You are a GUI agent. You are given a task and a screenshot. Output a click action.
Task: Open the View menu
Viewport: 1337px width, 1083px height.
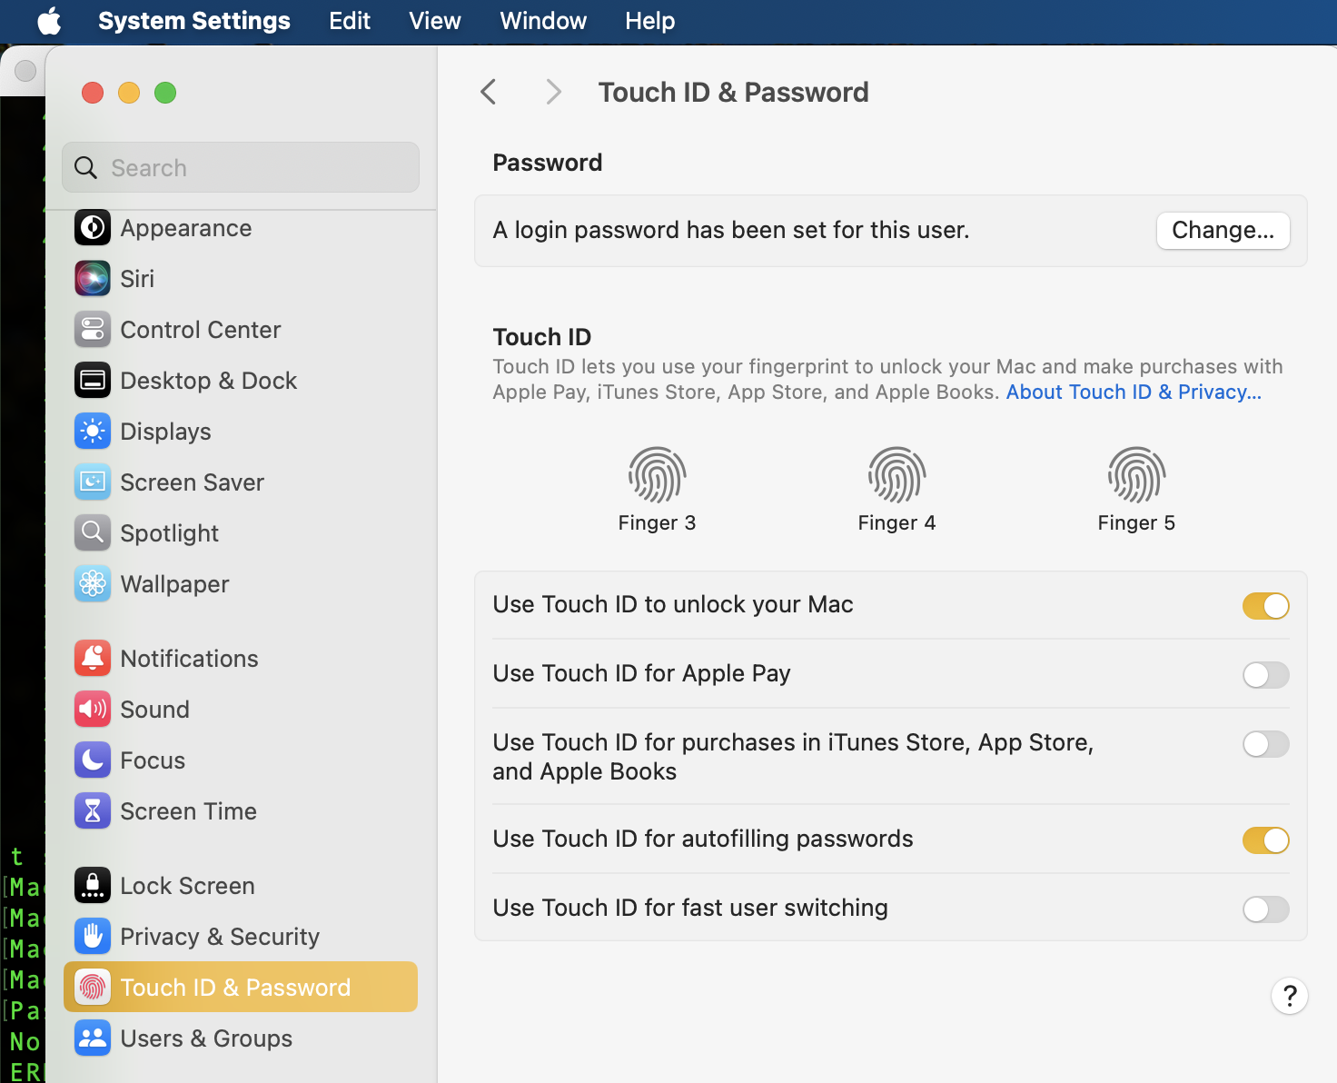[x=435, y=21]
